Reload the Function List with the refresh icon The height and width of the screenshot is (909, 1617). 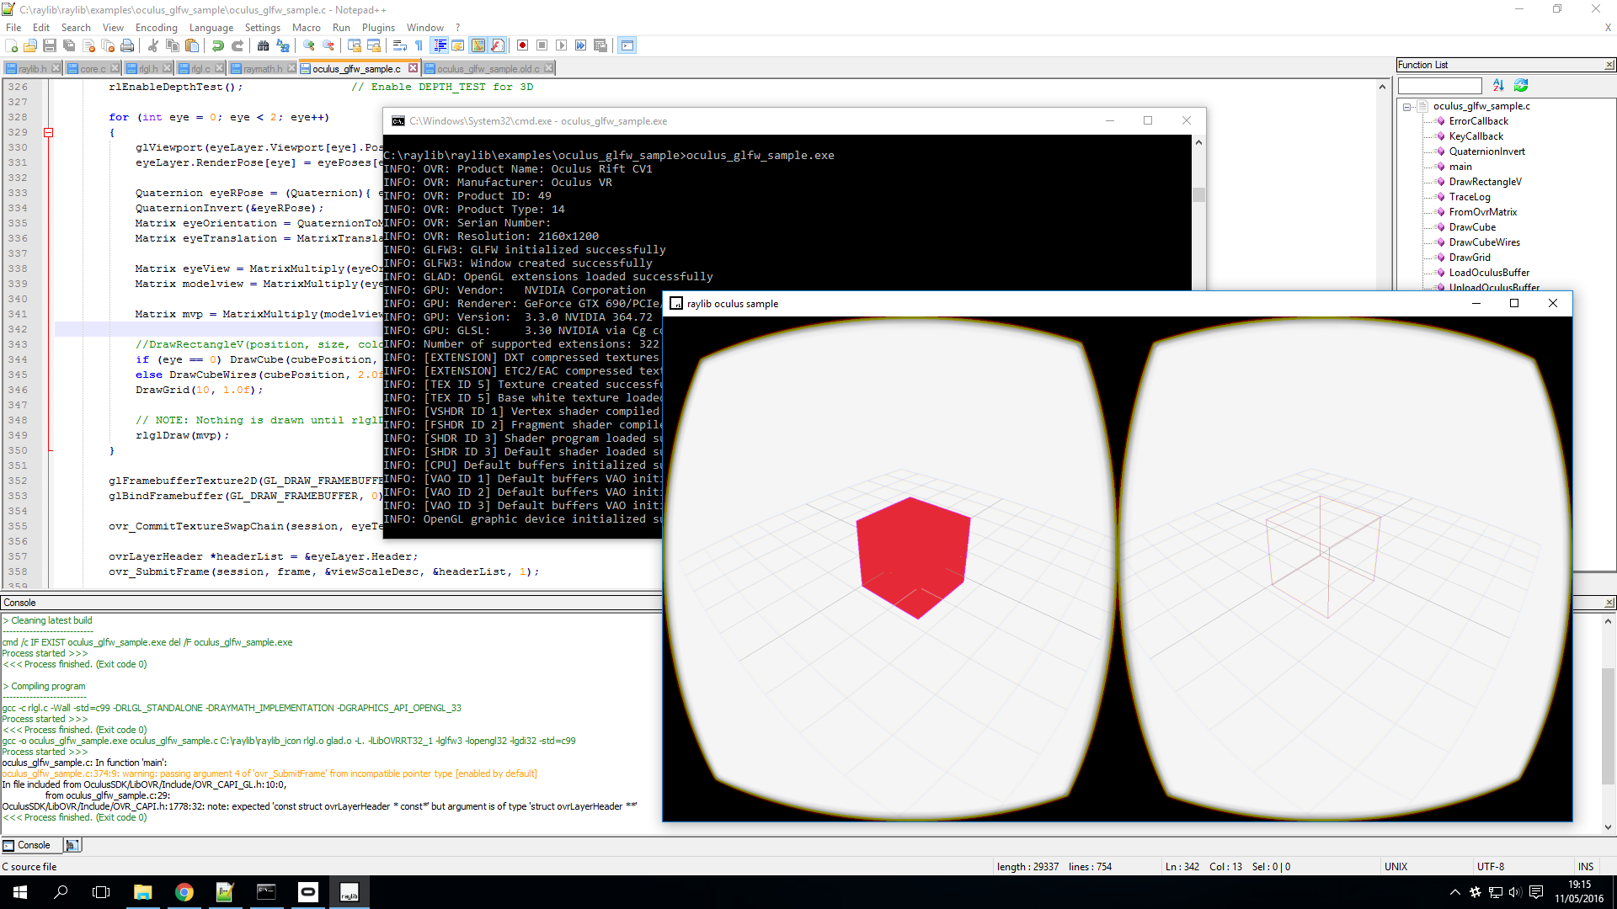(x=1521, y=85)
